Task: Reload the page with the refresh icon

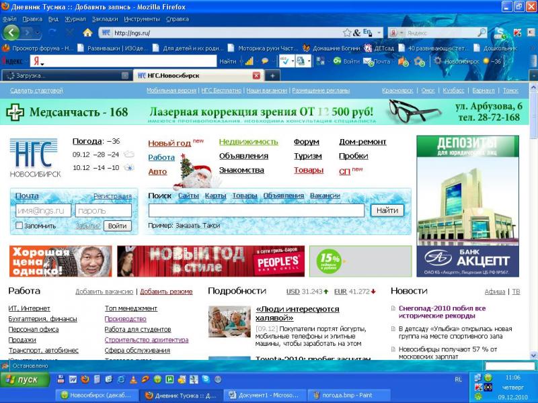Action: click(x=52, y=32)
